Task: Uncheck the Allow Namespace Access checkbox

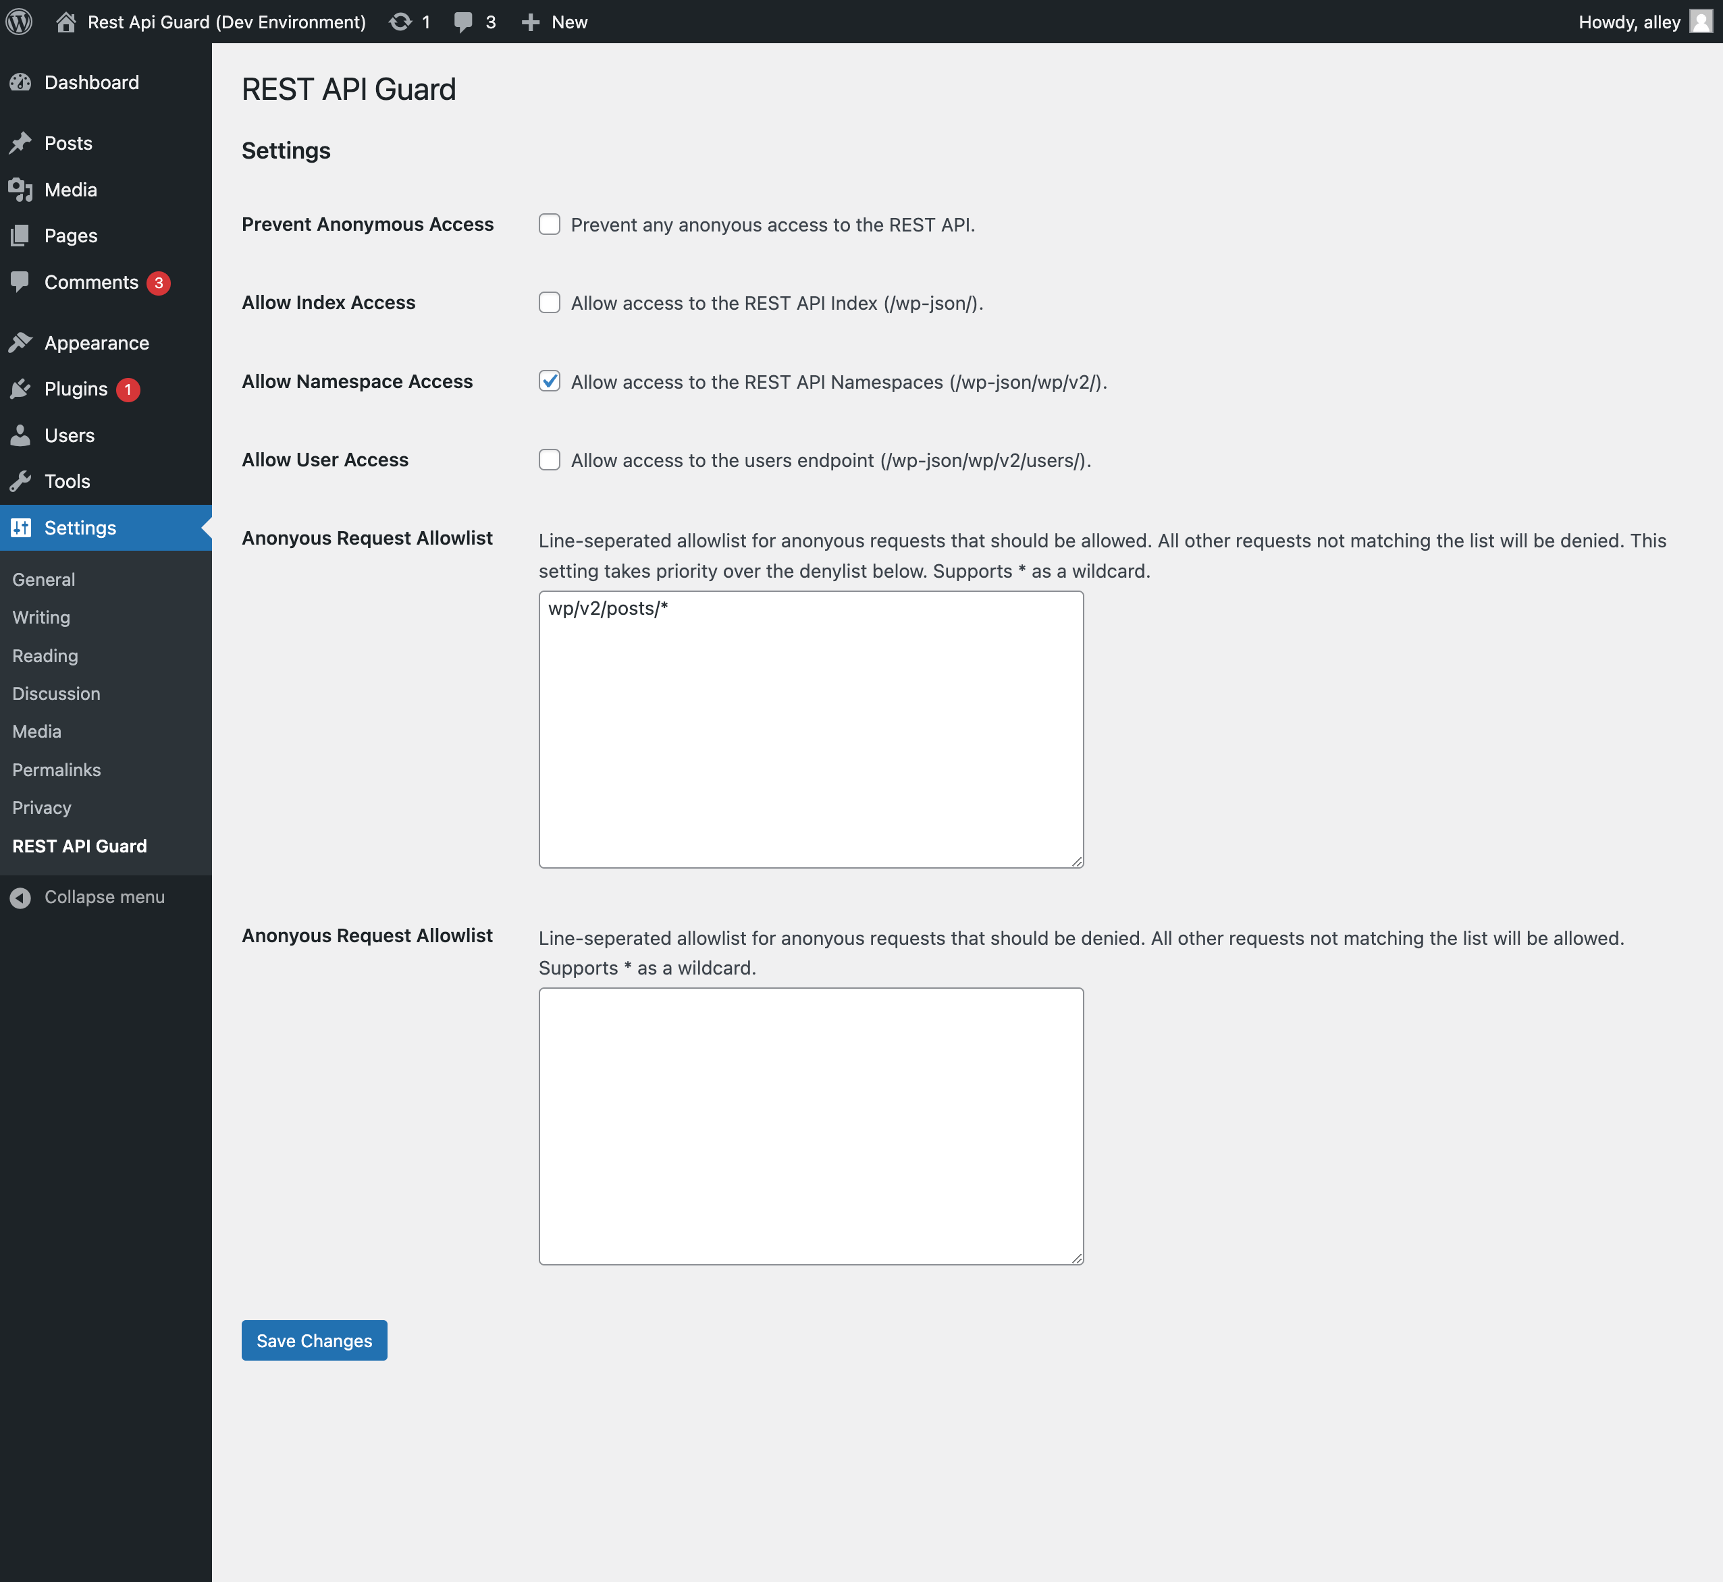Action: coord(550,381)
